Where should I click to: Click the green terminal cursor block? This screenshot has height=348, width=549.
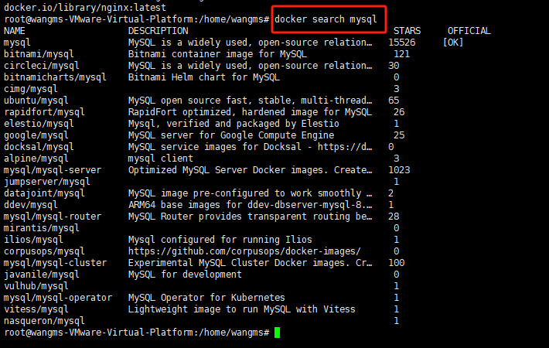click(277, 333)
